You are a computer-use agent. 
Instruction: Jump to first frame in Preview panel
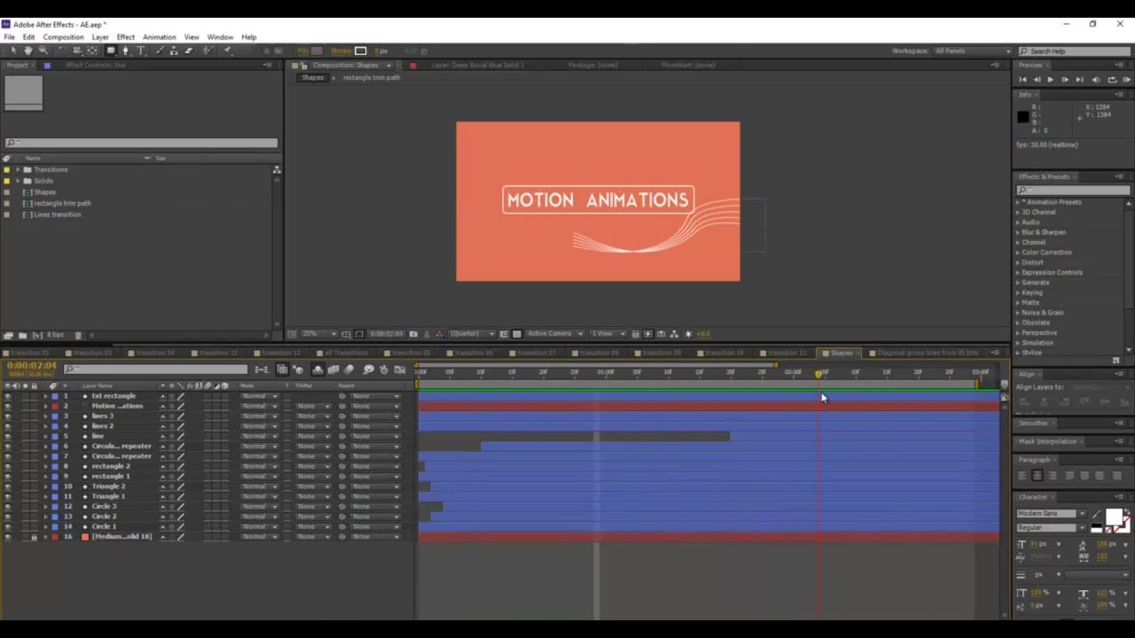(x=1022, y=80)
